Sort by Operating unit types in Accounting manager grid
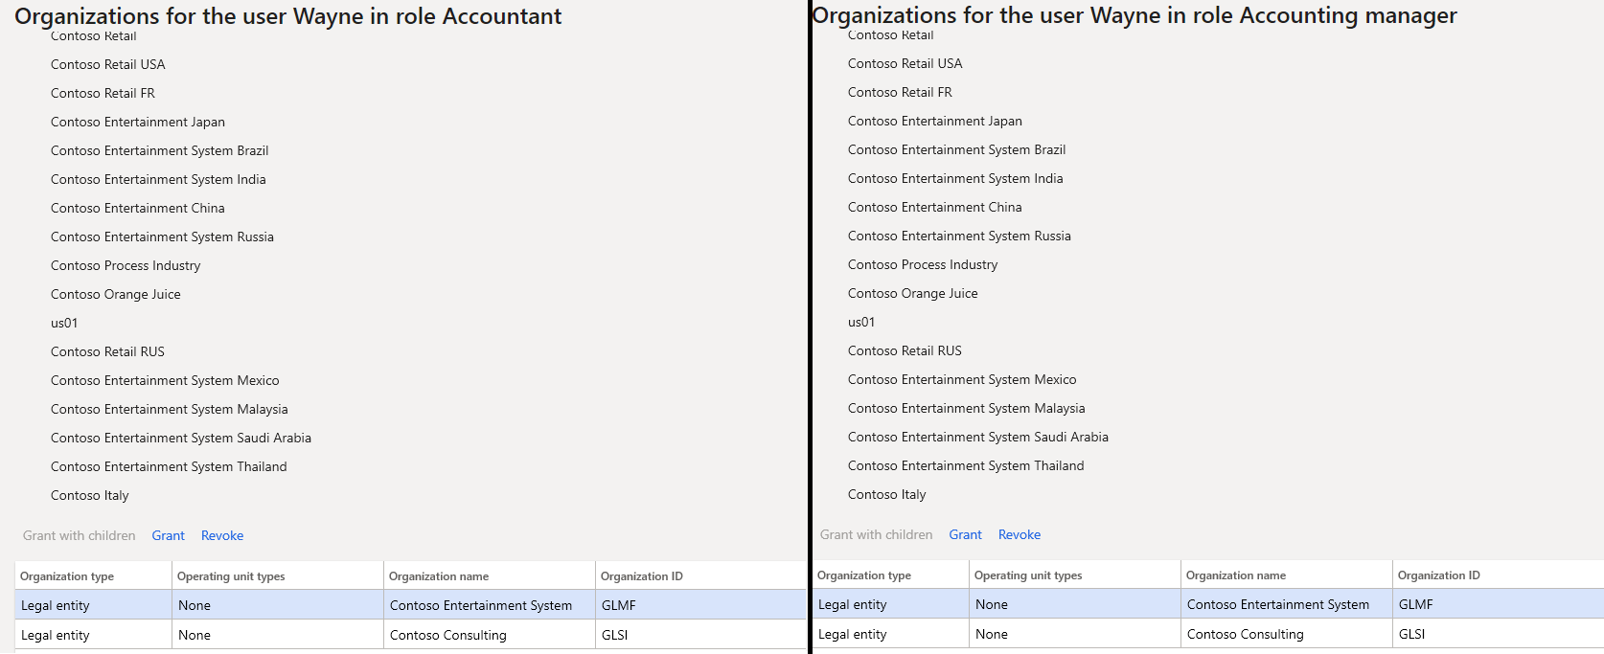Viewport: 1604px width, 654px height. coord(1028,575)
